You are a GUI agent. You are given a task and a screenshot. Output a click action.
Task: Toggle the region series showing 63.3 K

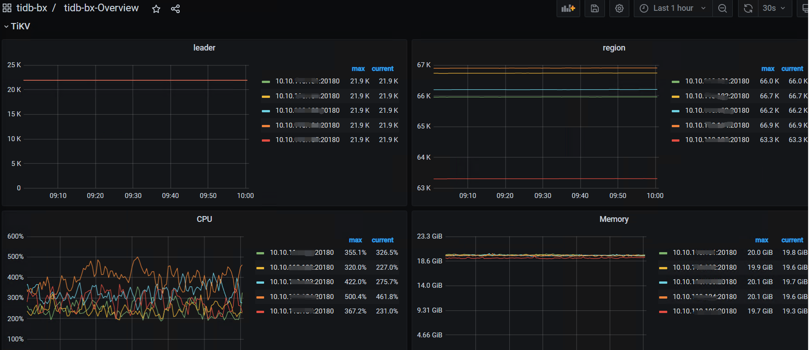click(717, 140)
